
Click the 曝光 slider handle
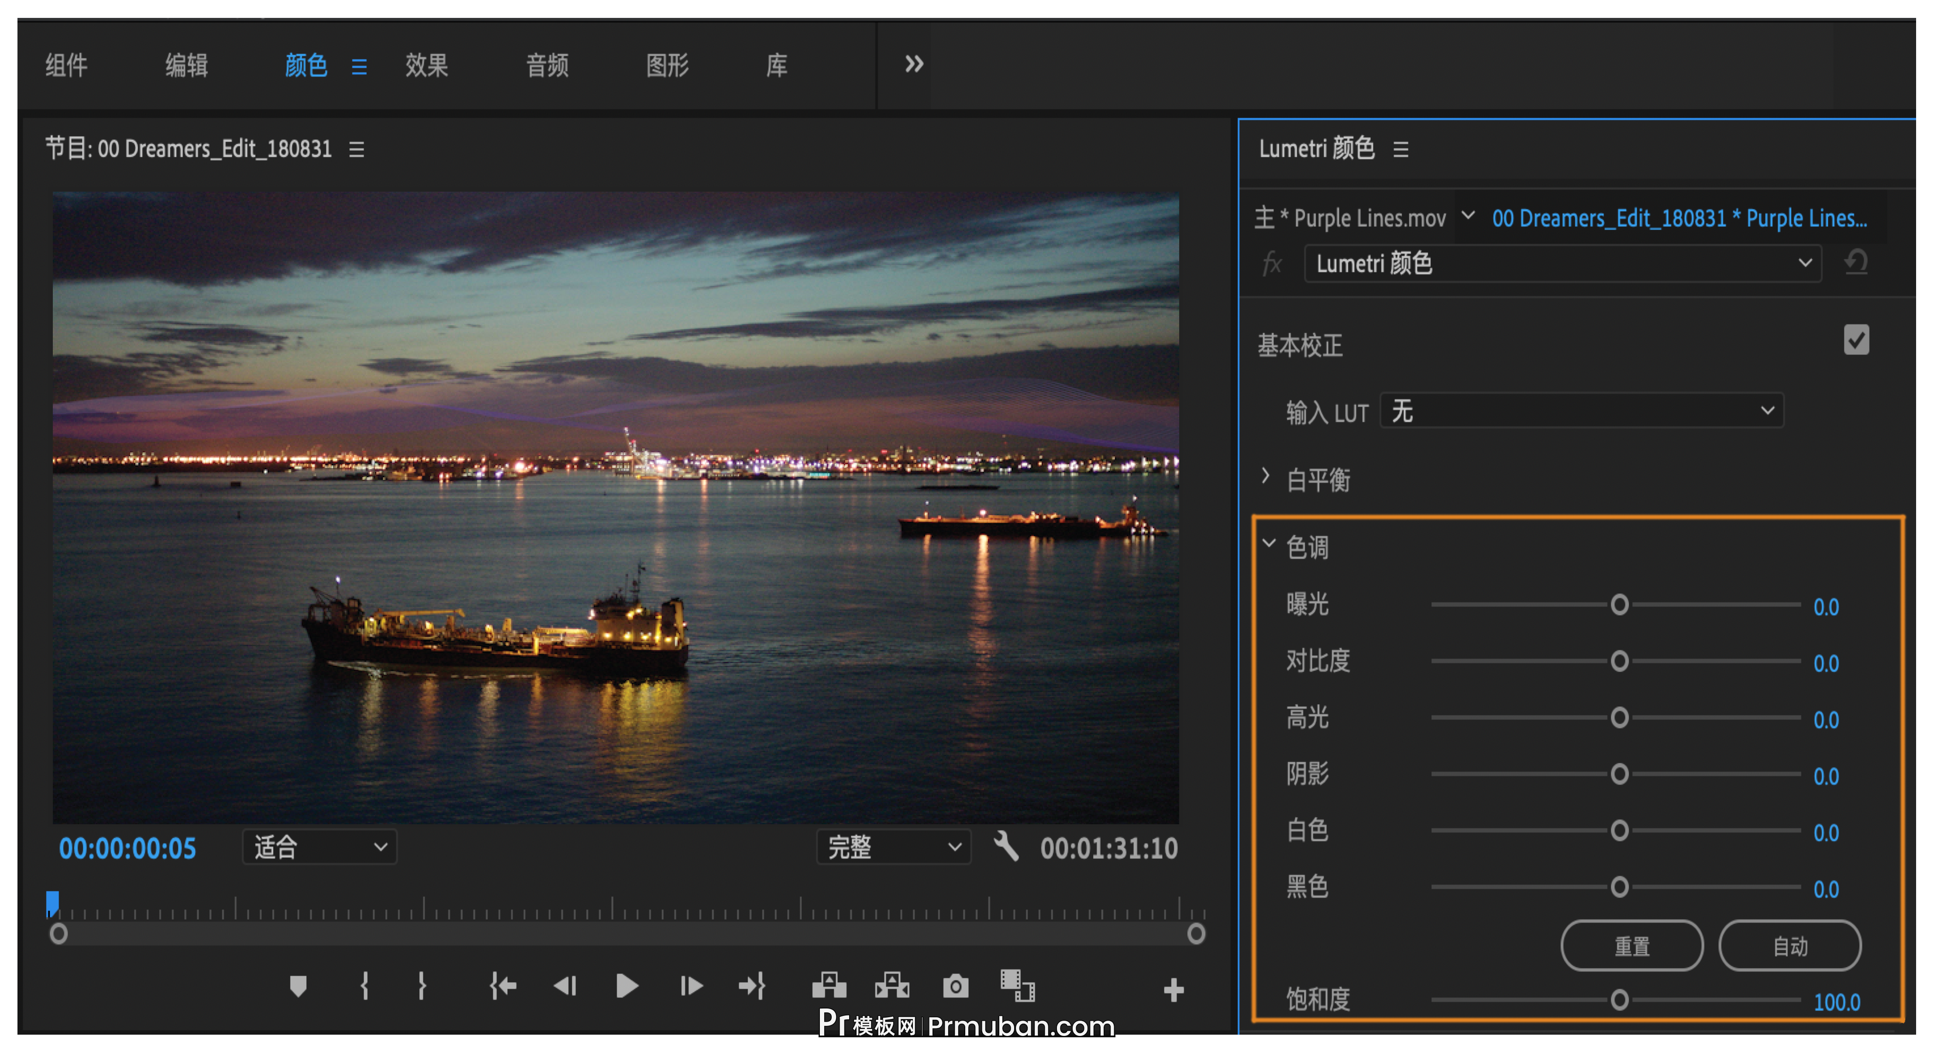[1619, 605]
